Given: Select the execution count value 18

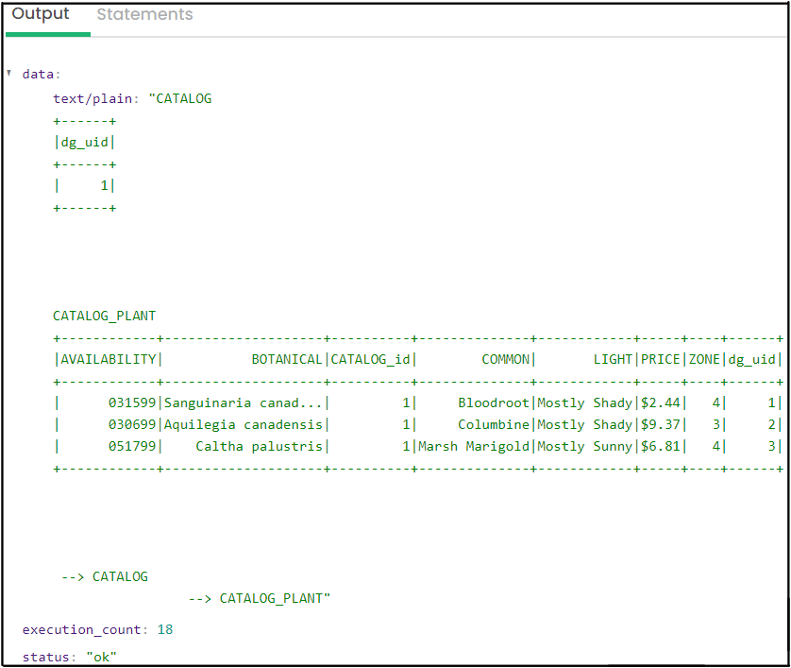Looking at the screenshot, I should pos(165,629).
